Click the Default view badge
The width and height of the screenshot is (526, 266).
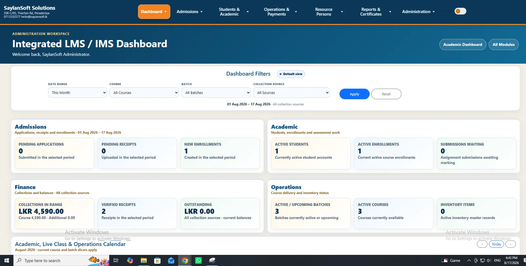pyautogui.click(x=291, y=74)
